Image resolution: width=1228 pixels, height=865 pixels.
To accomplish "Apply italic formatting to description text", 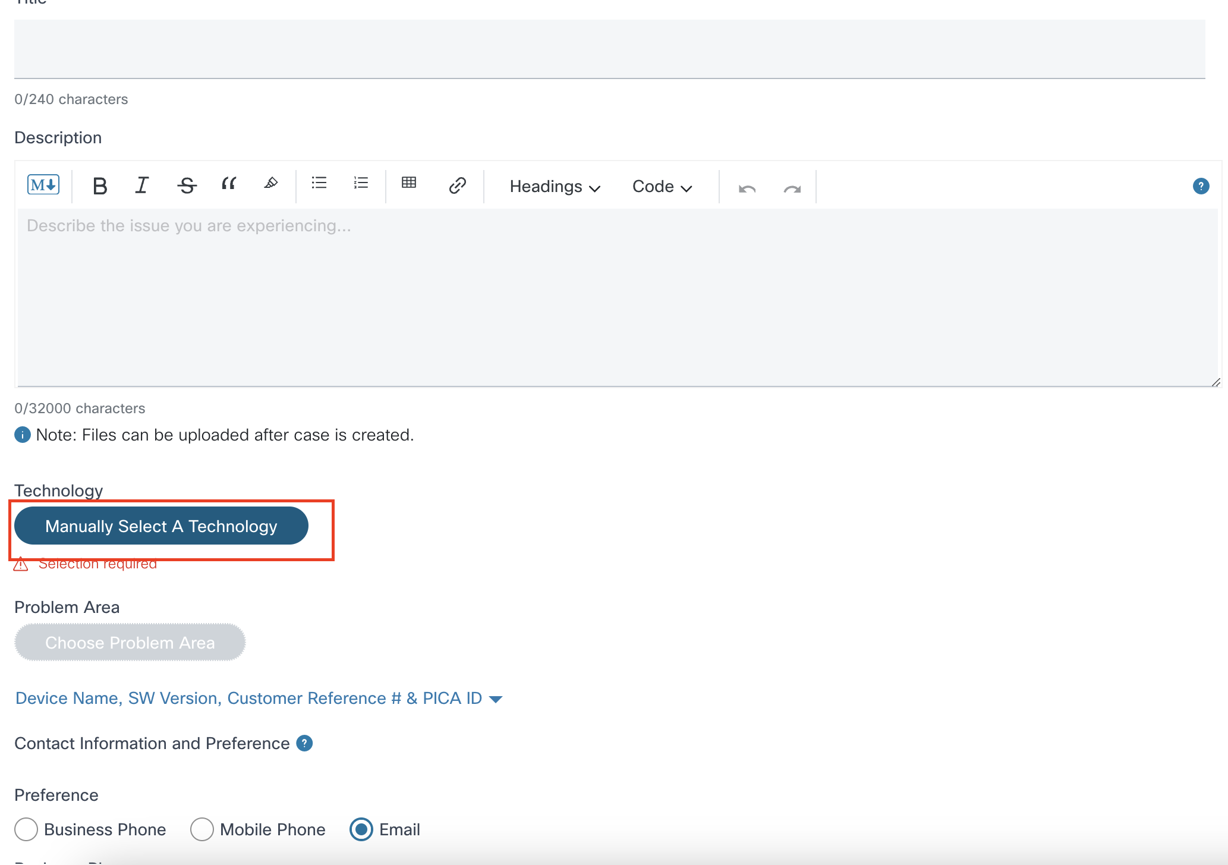I will point(141,185).
